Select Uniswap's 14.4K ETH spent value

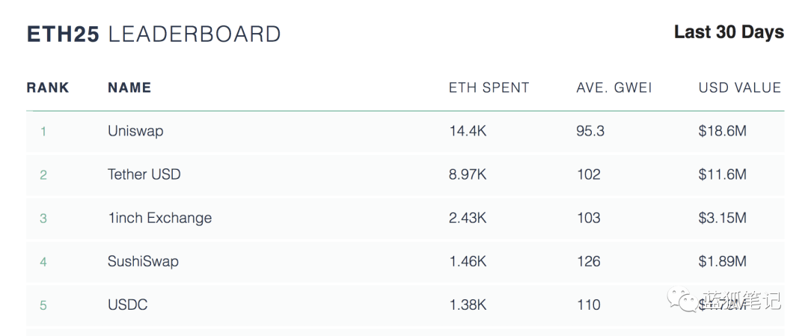click(468, 131)
